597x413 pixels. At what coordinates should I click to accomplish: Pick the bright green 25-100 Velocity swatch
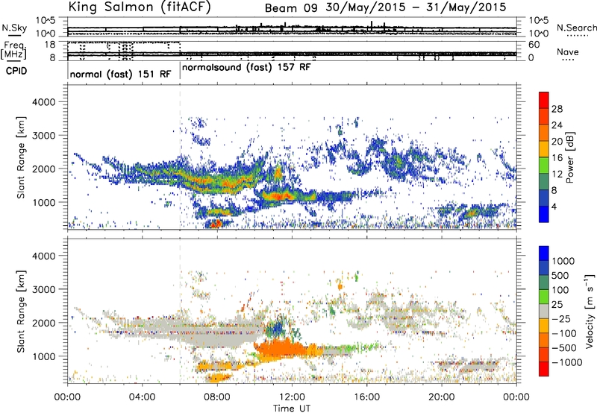click(x=544, y=297)
